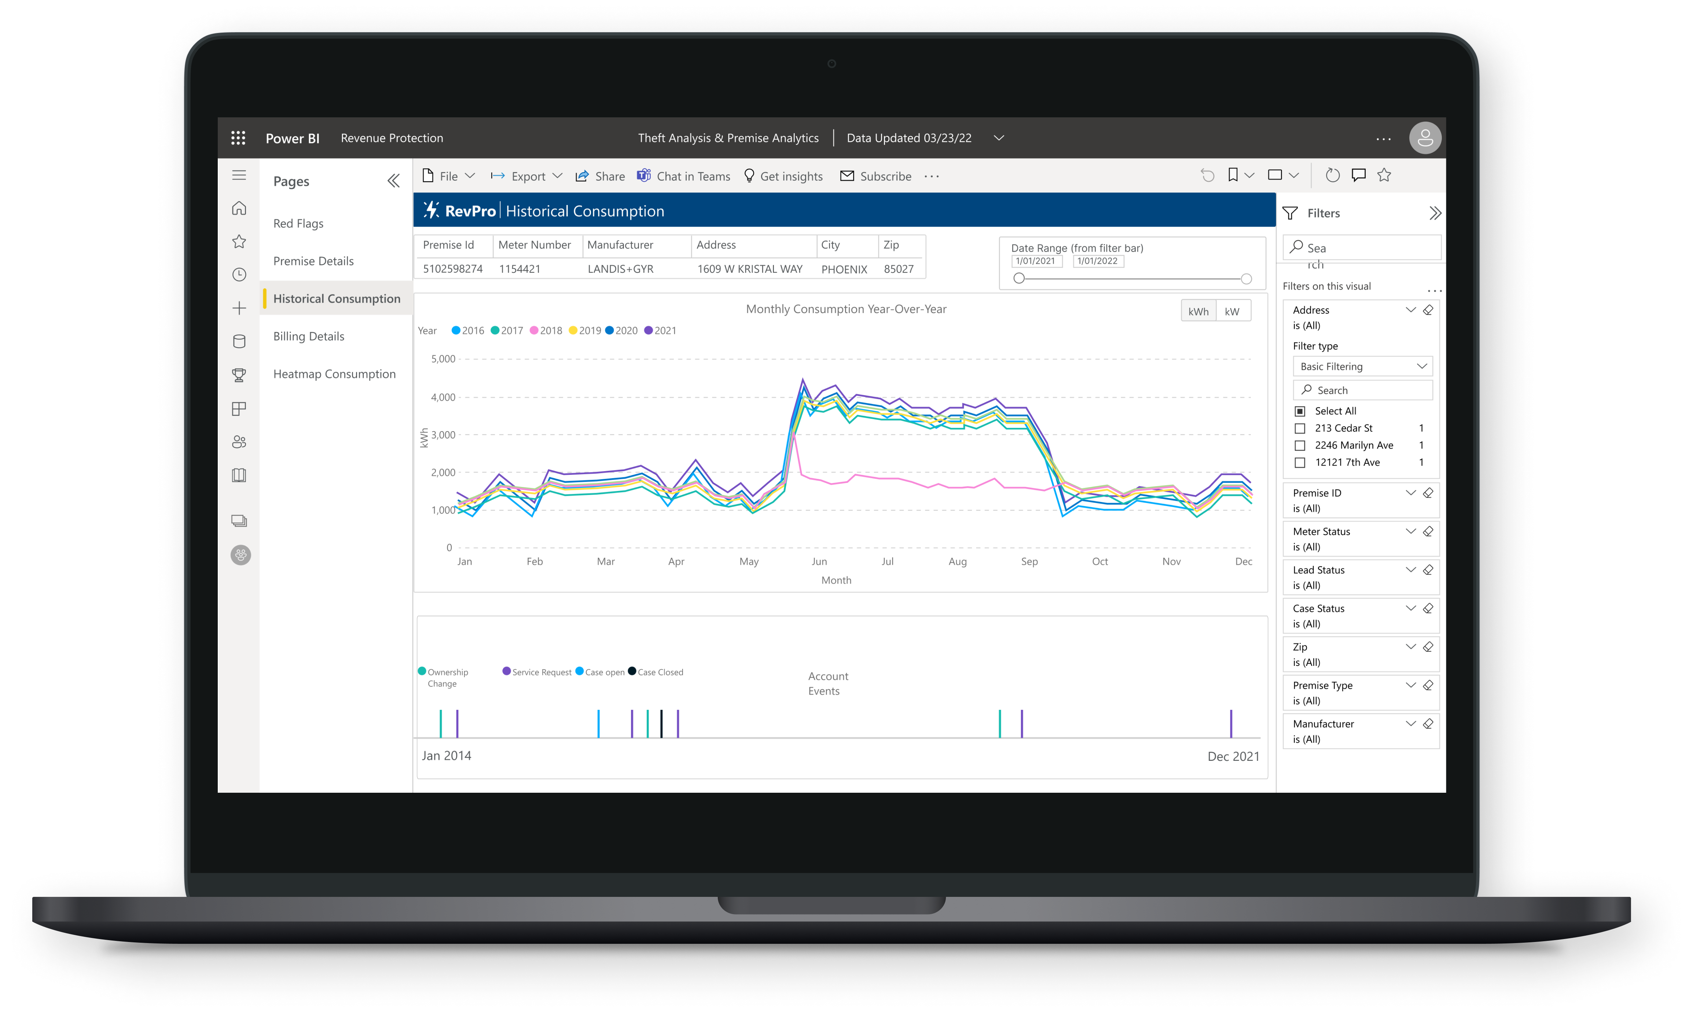Open the Basic Filtering dropdown
This screenshot has height=1012, width=1693.
coord(1362,366)
